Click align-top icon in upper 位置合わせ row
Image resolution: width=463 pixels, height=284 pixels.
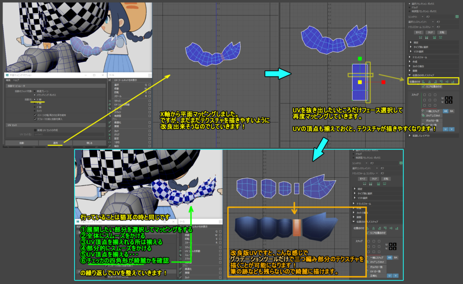click(x=441, y=82)
